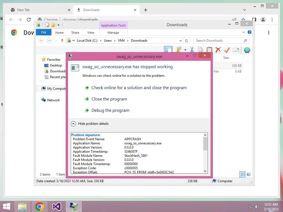This screenshot has height=212, width=283.
Task: Click the Explorer Forward arrow
Action: pos(49,41)
